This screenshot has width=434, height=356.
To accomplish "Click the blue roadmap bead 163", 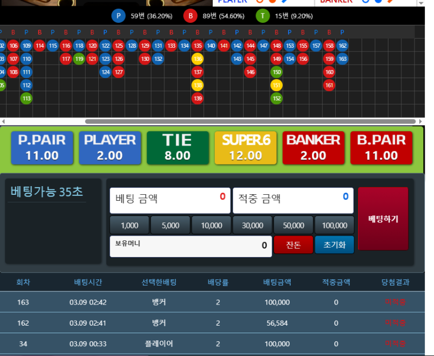I will [x=342, y=59].
